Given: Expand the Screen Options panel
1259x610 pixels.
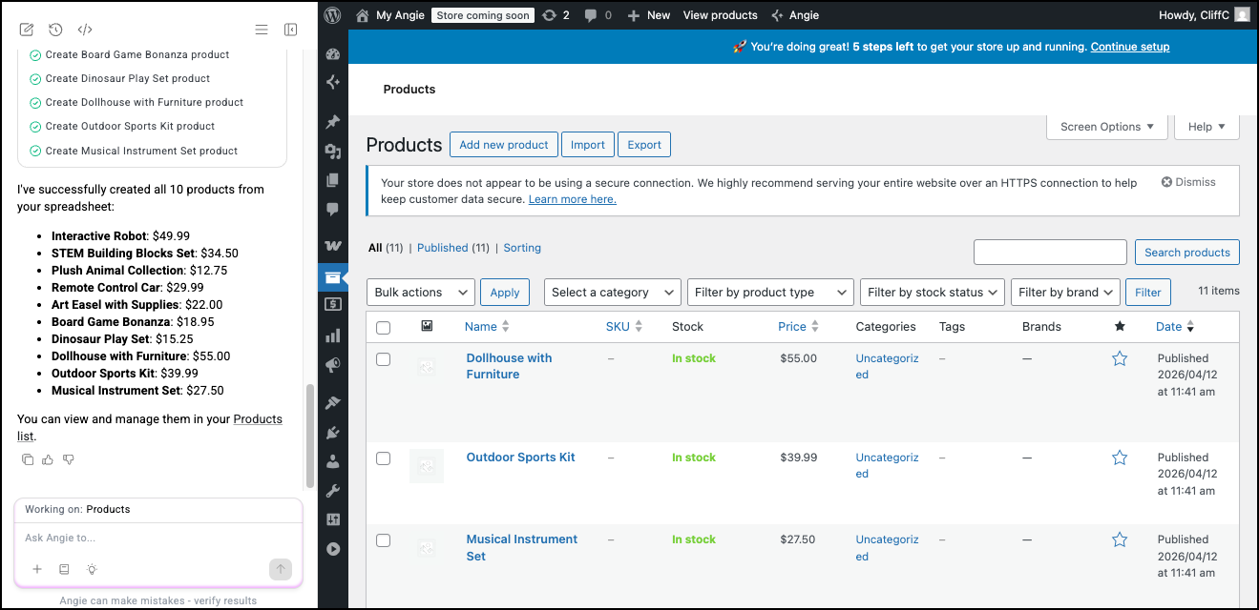Looking at the screenshot, I should pyautogui.click(x=1106, y=127).
